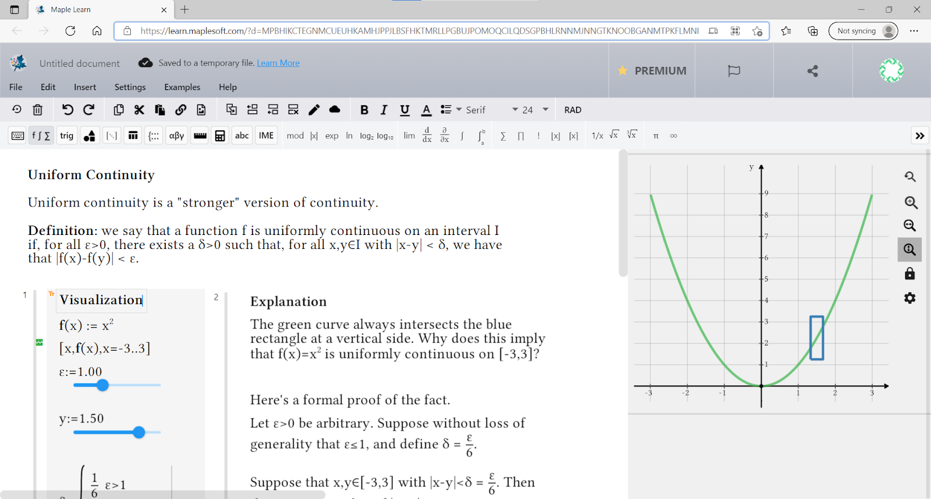Open the font size 24 dropdown
Image resolution: width=931 pixels, height=499 pixels.
click(x=535, y=110)
